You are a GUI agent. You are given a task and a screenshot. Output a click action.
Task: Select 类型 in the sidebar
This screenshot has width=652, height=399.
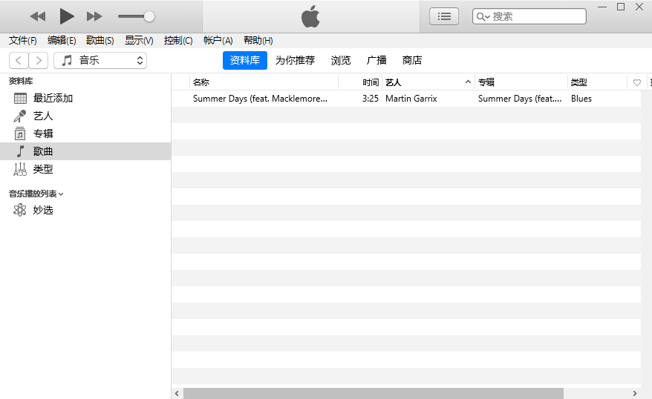click(85, 169)
